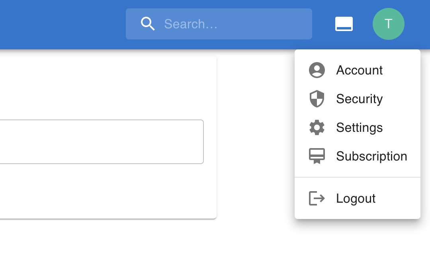Open the Subscription page
This screenshot has height=270, width=430.
point(371,156)
